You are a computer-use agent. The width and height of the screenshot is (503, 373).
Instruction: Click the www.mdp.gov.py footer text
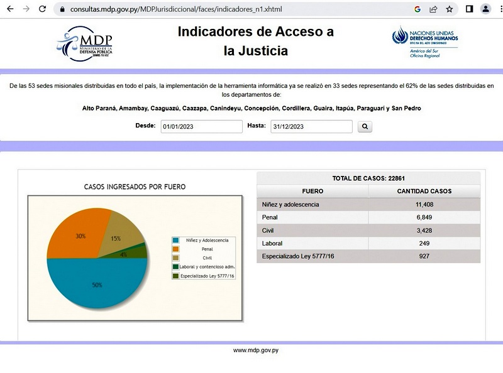[x=256, y=350]
